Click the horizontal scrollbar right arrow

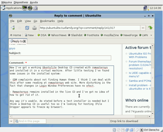pos(150,116)
